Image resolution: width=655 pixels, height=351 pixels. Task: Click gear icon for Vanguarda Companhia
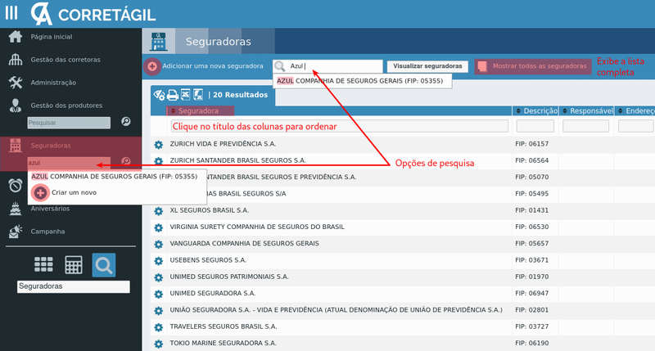(x=158, y=244)
